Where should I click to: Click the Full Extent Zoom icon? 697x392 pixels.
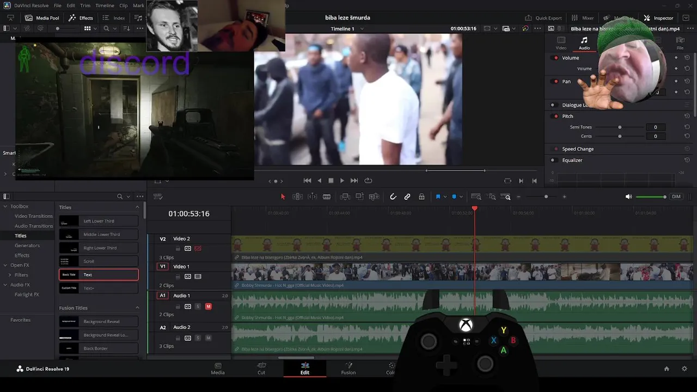476,197
